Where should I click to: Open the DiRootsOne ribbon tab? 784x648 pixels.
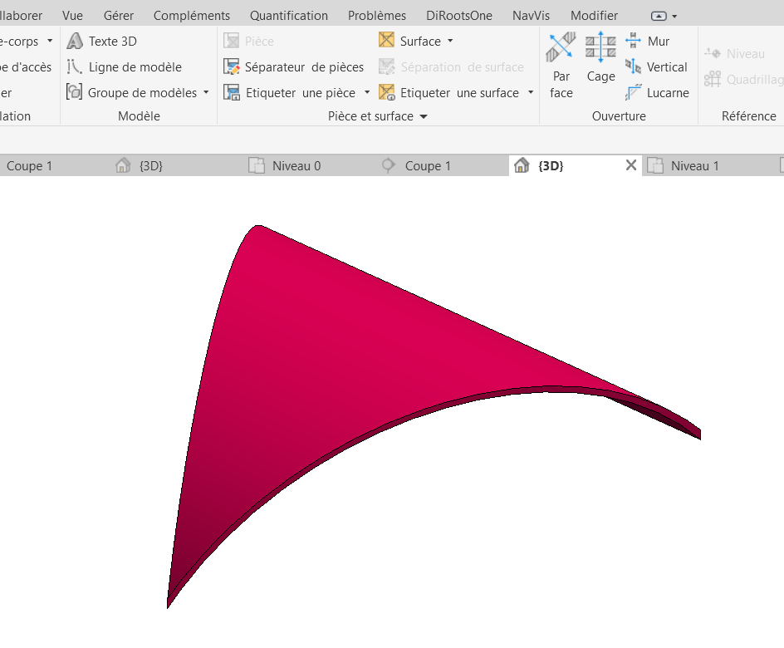pyautogui.click(x=458, y=15)
